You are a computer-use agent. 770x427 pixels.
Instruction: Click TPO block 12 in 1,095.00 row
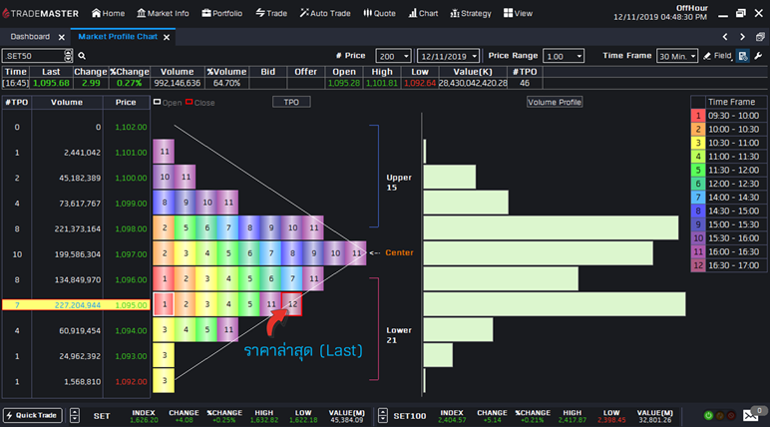[x=292, y=304]
